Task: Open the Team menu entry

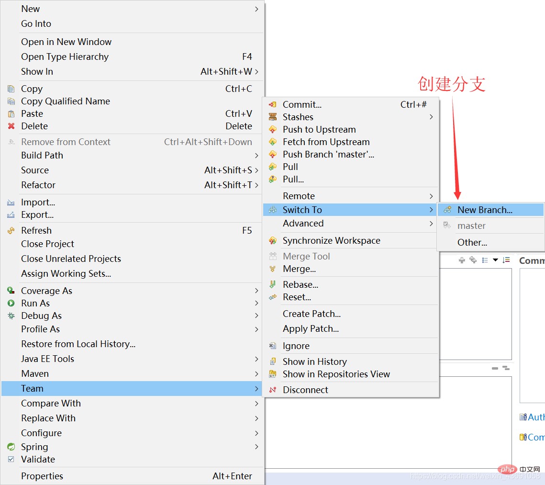Action: coord(132,388)
